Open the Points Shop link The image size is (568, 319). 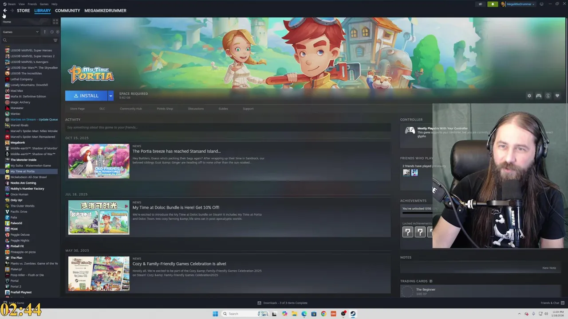(165, 109)
